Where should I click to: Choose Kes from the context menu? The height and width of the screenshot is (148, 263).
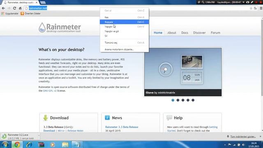point(124,17)
